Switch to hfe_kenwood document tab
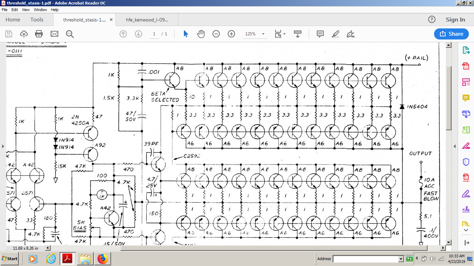 147,20
